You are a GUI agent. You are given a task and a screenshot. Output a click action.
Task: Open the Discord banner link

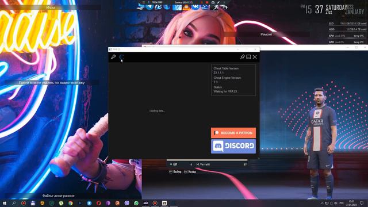coord(233,146)
